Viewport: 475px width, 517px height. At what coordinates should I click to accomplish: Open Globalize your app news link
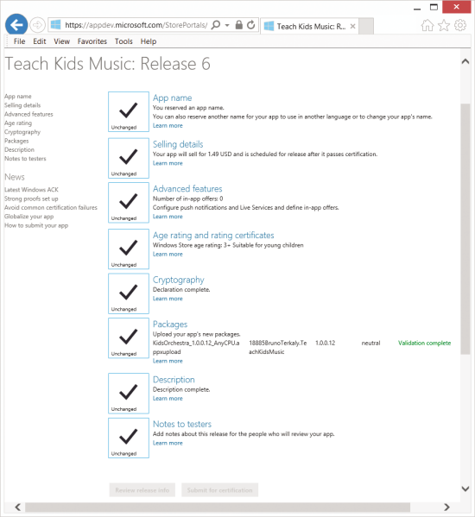click(x=29, y=217)
